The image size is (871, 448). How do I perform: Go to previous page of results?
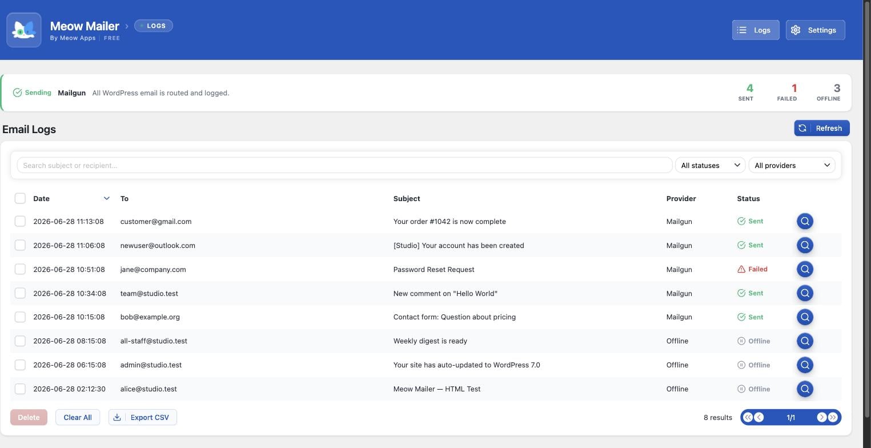click(759, 417)
